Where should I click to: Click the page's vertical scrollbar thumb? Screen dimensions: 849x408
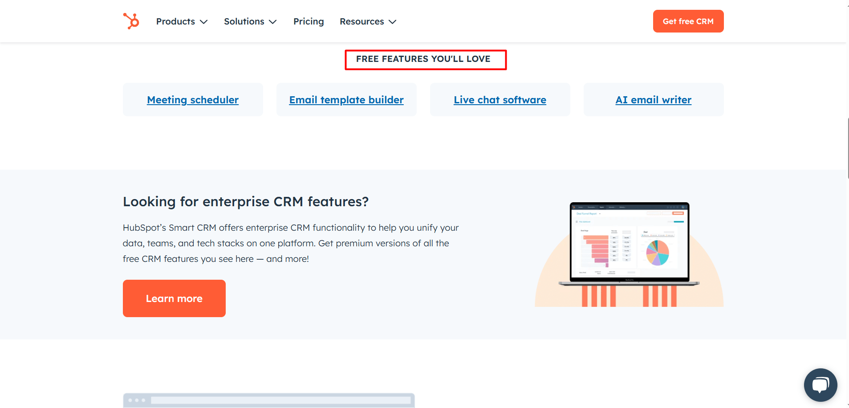click(848, 148)
